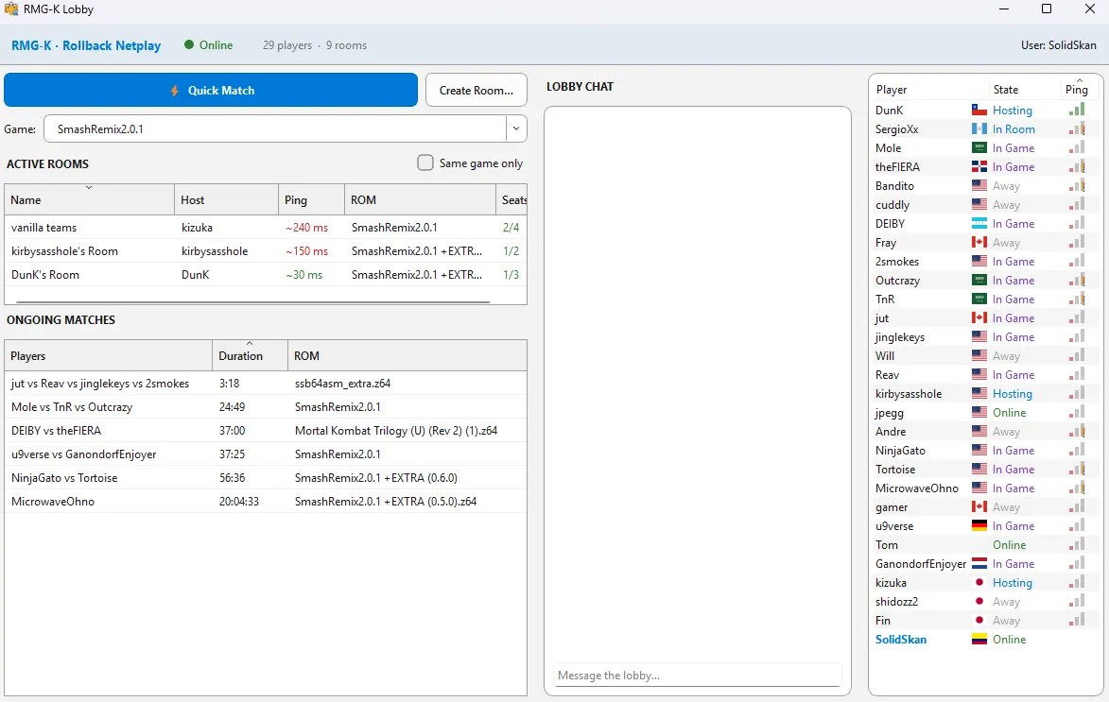
Task: Click the ping bars icon for theFIERA
Action: click(x=1077, y=167)
